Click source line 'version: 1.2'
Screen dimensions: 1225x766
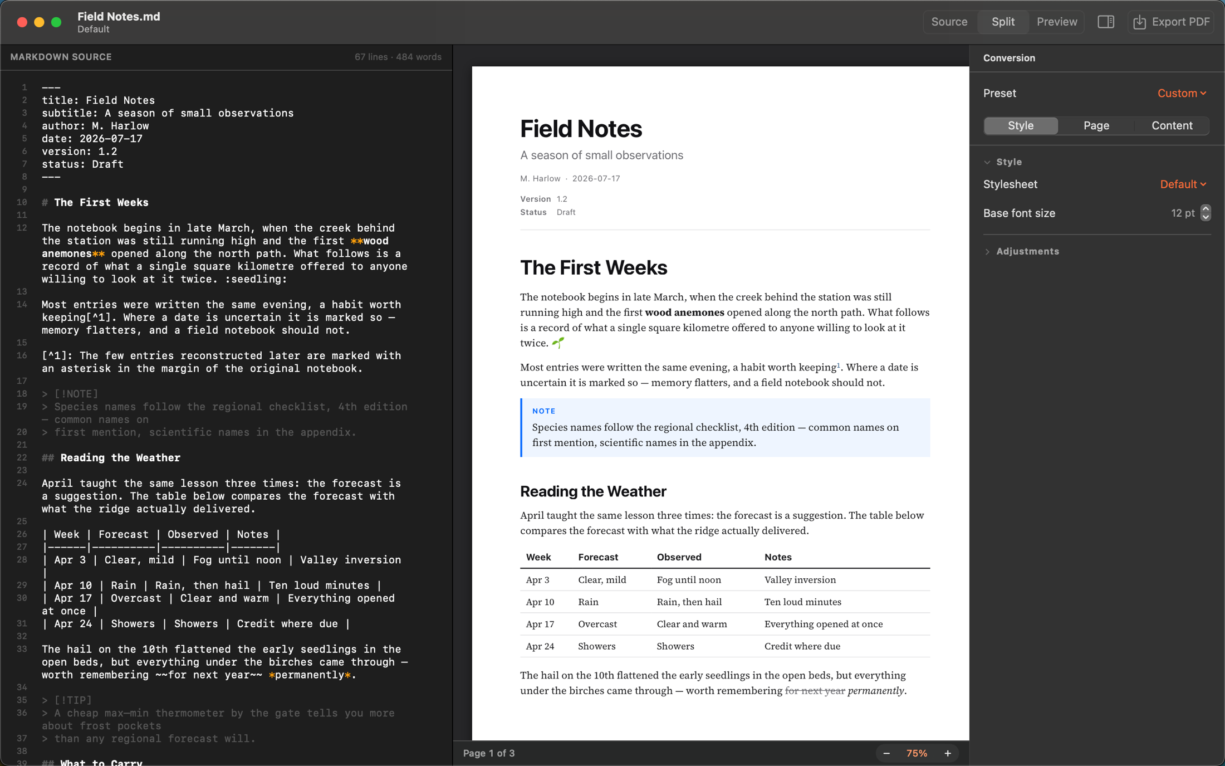[x=79, y=152]
